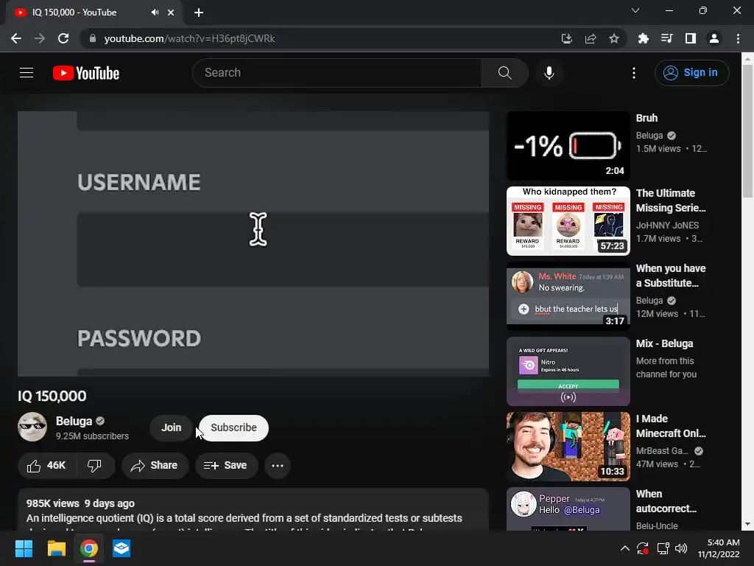Open the YouTube hamburger guide menu
Image resolution: width=754 pixels, height=566 pixels.
point(27,73)
